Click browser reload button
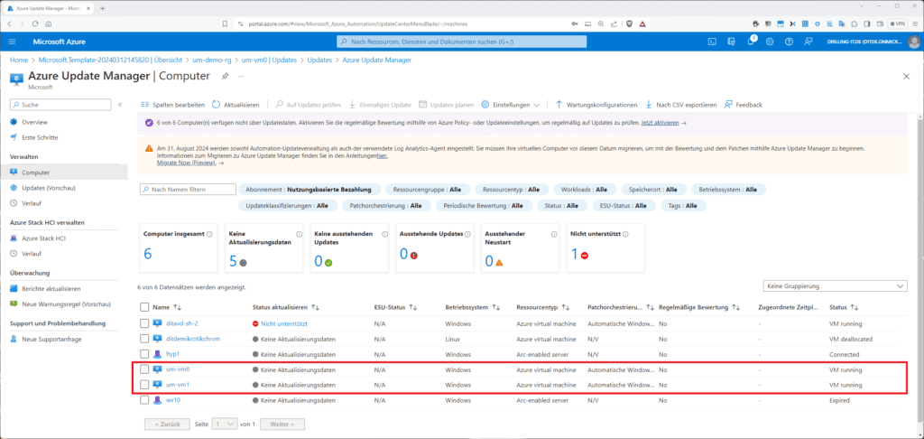 pyautogui.click(x=36, y=23)
